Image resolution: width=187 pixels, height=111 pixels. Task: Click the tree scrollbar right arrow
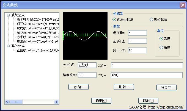[x=56, y=102]
